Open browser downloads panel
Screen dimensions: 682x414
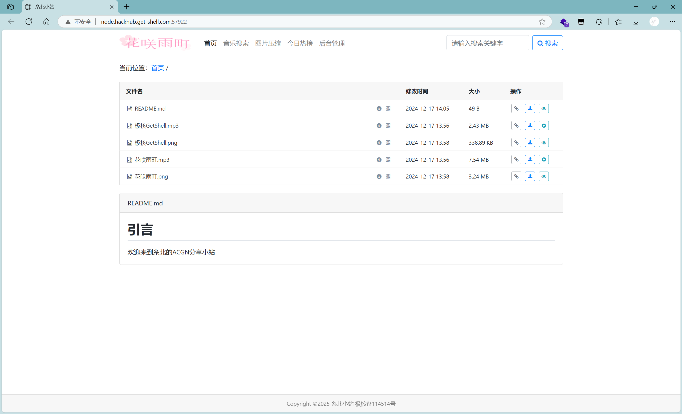[x=635, y=22]
